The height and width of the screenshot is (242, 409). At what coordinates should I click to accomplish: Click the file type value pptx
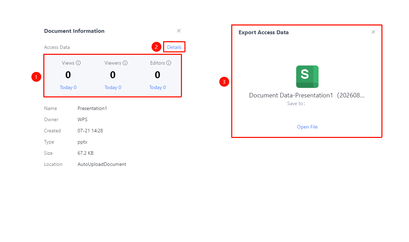click(82, 142)
